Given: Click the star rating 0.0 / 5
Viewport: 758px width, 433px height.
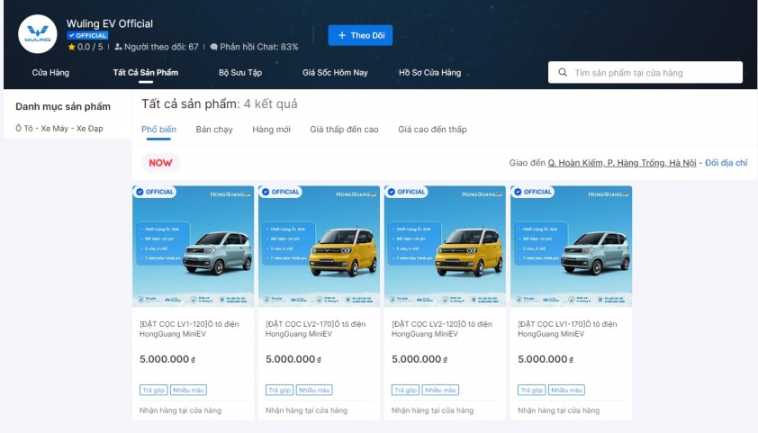Looking at the screenshot, I should pyautogui.click(x=86, y=47).
